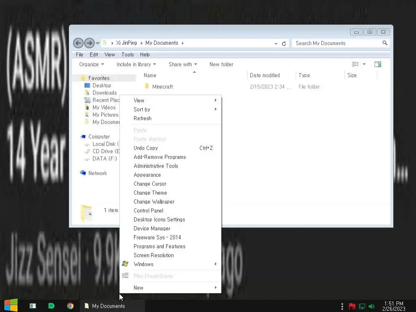Click the red flag tray icon
416x312 pixels.
click(352, 306)
